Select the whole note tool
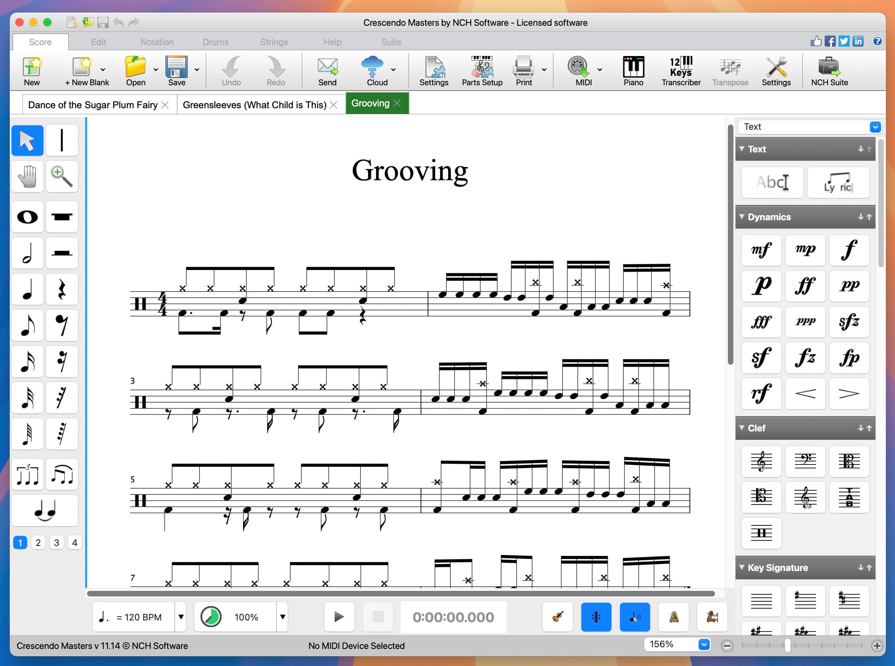The image size is (895, 666). coord(27,217)
